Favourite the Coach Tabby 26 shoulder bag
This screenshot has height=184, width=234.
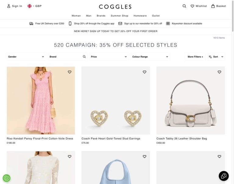pyautogui.click(x=219, y=72)
